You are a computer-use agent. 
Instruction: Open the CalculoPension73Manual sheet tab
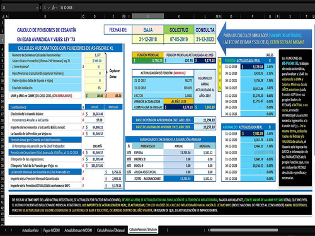click(111, 230)
